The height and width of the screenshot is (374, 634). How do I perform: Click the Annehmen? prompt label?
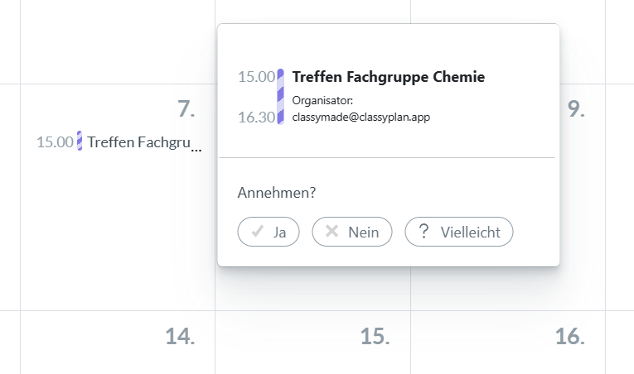click(x=276, y=192)
